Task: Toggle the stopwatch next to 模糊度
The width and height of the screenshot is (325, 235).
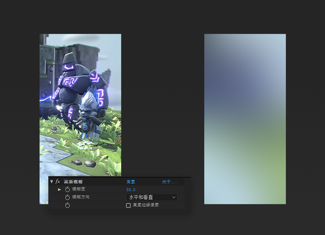Action: [x=67, y=189]
